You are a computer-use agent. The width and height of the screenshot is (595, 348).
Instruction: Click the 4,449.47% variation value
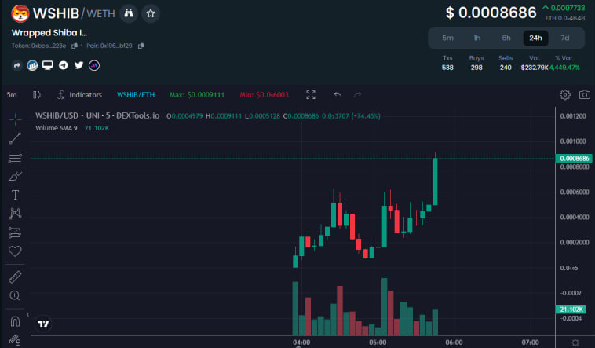[564, 68]
